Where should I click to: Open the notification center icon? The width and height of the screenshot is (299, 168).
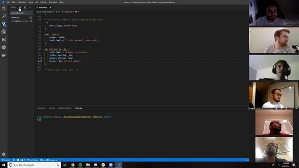(x=294, y=165)
